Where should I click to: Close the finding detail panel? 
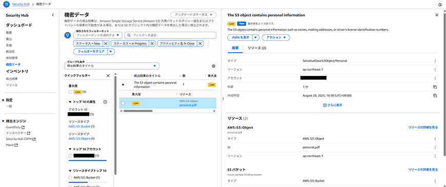click(437, 15)
